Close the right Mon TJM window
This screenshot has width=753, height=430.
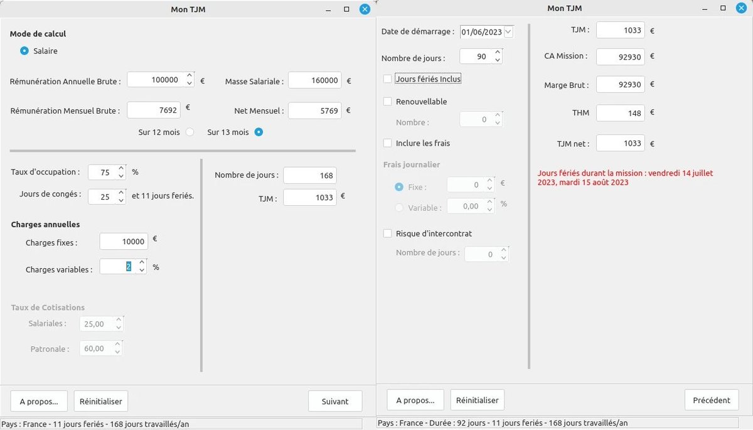click(x=742, y=9)
